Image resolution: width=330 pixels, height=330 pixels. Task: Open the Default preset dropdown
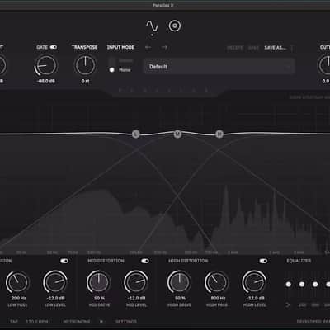219,66
